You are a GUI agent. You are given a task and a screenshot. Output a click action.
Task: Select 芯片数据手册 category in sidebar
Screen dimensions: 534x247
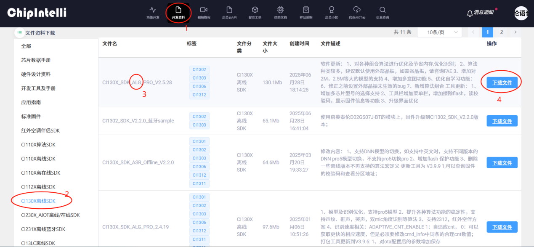click(36, 60)
